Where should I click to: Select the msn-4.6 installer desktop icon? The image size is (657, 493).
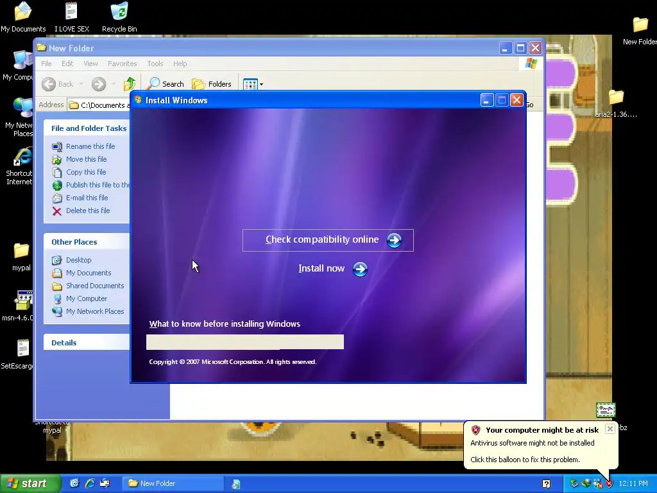[17, 306]
